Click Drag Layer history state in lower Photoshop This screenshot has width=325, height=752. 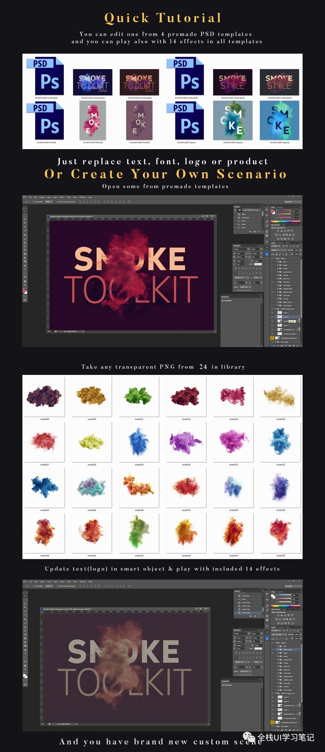[248, 596]
